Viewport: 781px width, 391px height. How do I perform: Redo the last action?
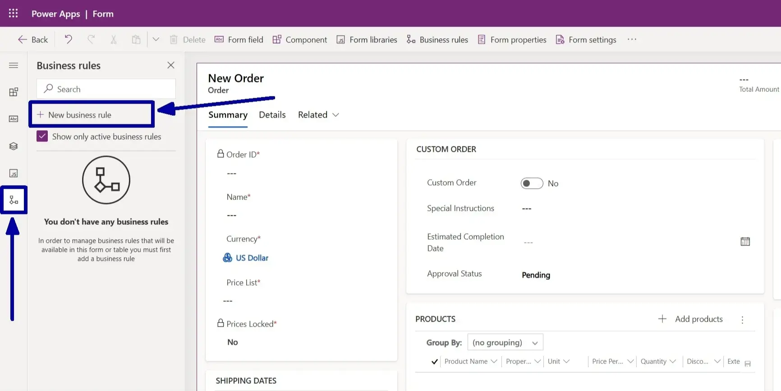(91, 40)
